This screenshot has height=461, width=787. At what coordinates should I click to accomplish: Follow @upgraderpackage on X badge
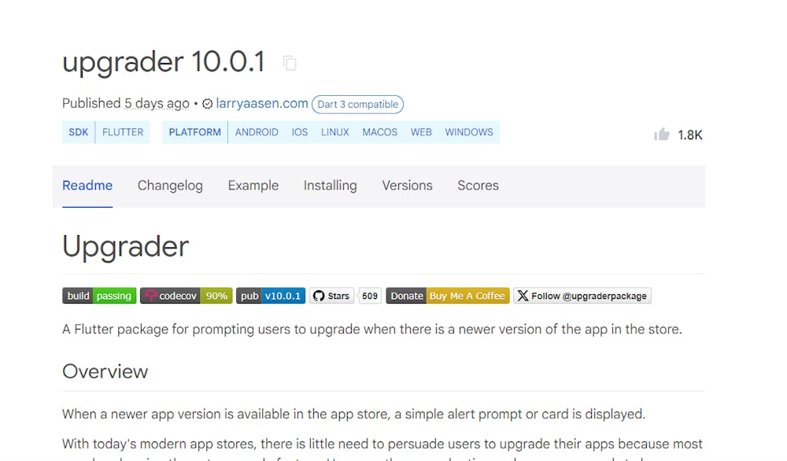coord(582,296)
